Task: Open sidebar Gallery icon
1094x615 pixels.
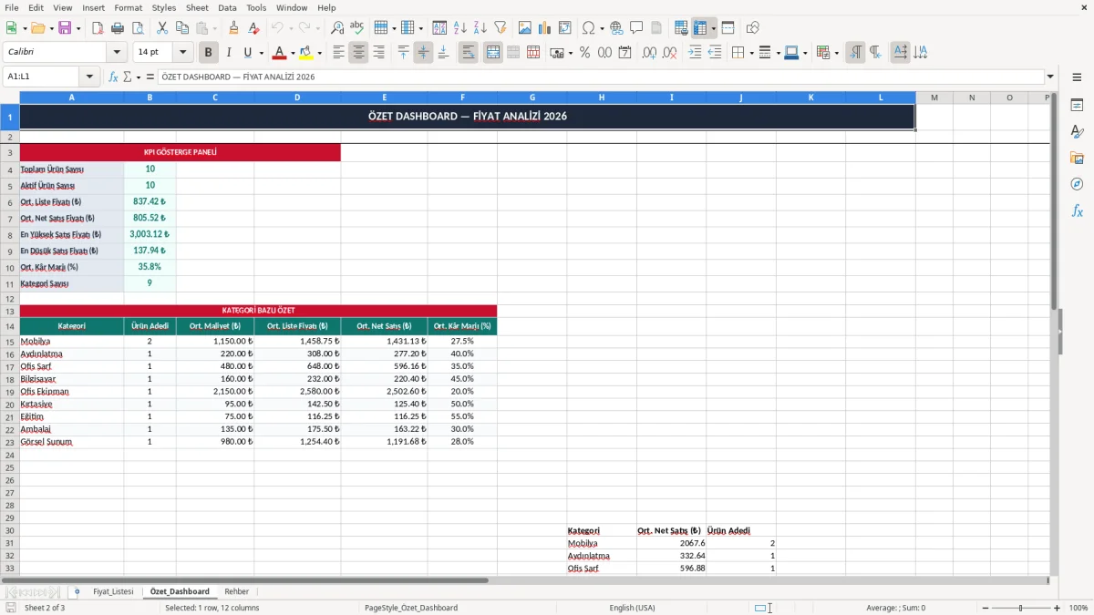Action: [1077, 158]
